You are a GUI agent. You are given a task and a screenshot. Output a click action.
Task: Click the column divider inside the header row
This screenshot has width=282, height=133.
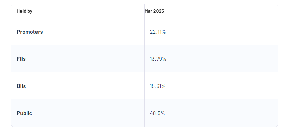click(144, 11)
